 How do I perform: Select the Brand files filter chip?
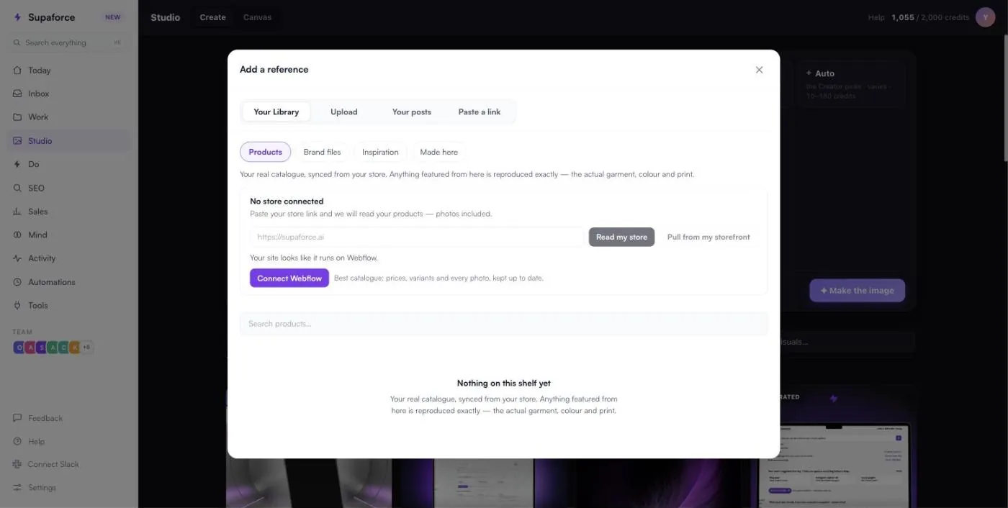point(322,152)
